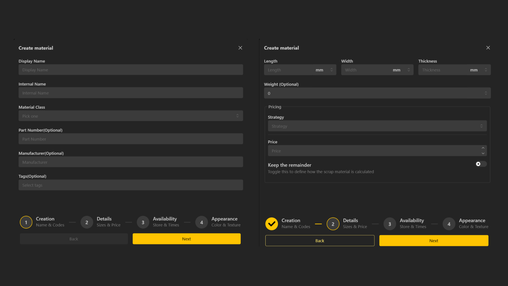
Task: Click the Display Name input field
Action: 131,70
